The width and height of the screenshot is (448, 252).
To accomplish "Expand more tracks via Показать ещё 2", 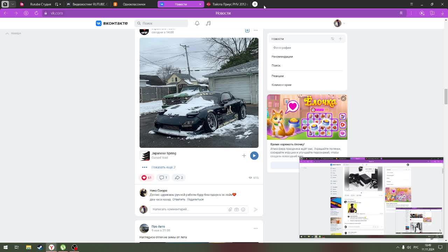I will 163,167.
